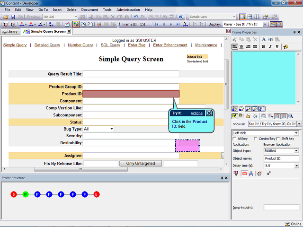Toggle the single-pane layout view button

point(242,17)
